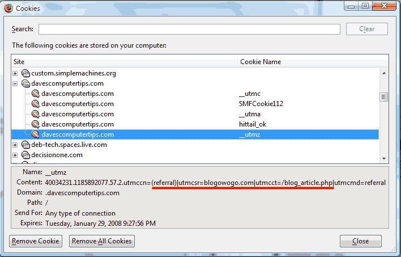
Task: Click the decisionone.com folder icon
Action: click(25, 155)
